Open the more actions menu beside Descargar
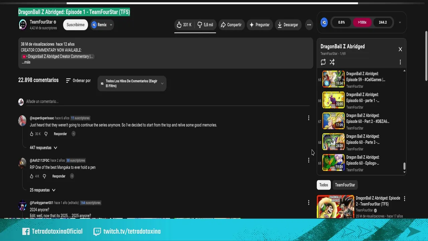This screenshot has height=241, width=428. click(309, 25)
